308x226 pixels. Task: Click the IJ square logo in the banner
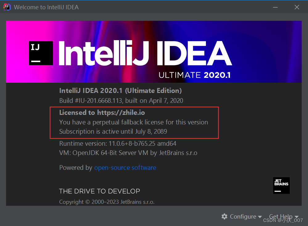tap(41, 53)
